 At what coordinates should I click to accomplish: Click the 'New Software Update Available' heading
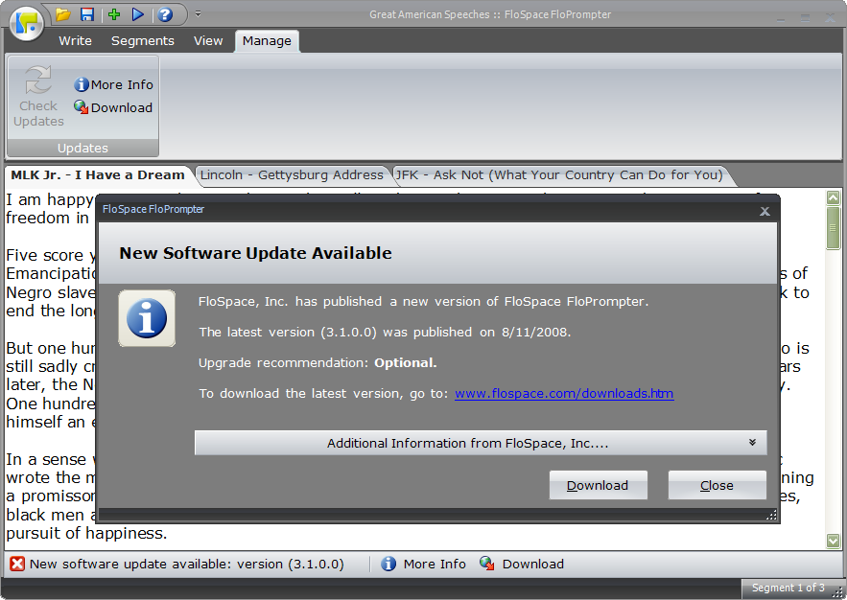click(255, 253)
